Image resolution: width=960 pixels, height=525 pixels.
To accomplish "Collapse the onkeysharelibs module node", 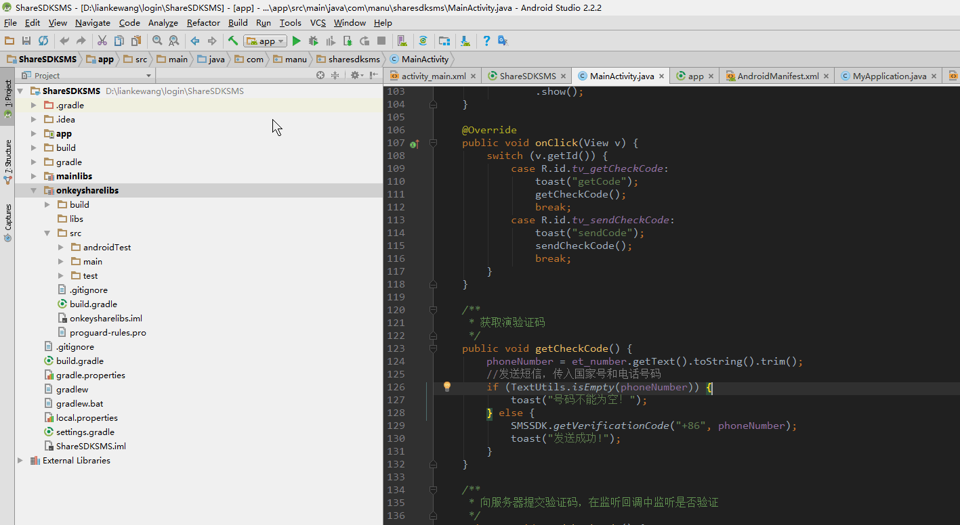I will 34,191.
